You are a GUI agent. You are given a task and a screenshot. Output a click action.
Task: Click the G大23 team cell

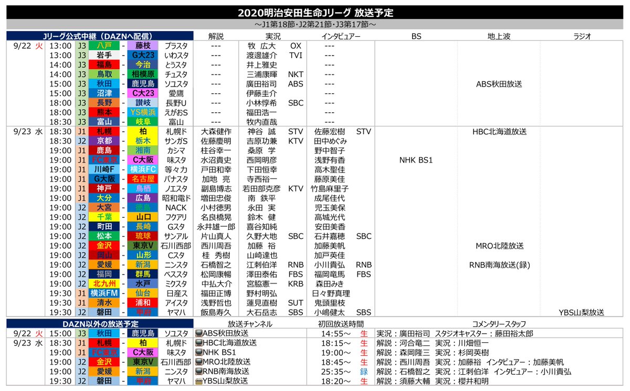pyautogui.click(x=142, y=55)
